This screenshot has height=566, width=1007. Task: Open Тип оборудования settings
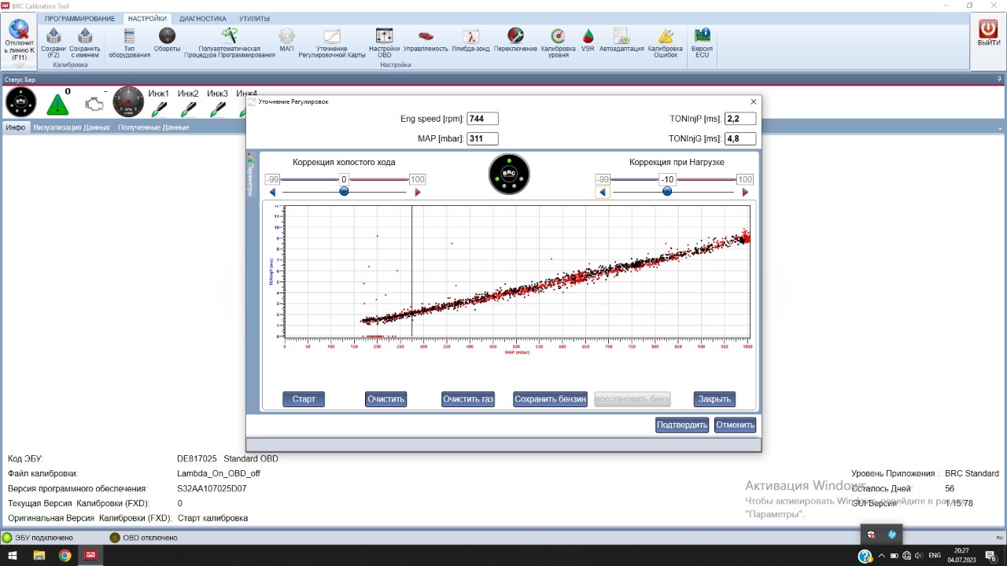(x=129, y=42)
